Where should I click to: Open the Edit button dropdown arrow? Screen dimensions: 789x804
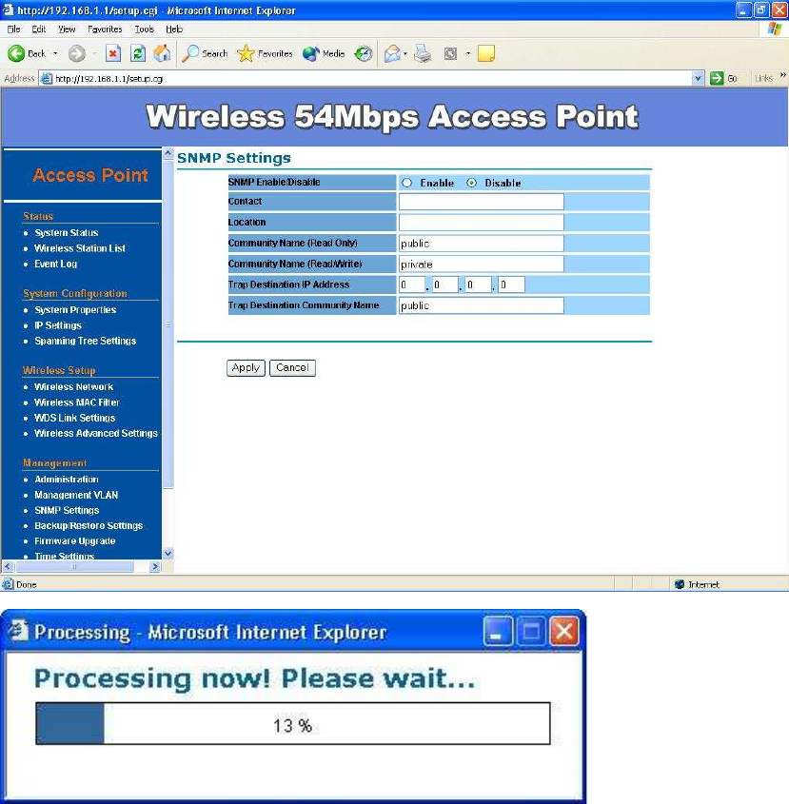click(x=468, y=53)
